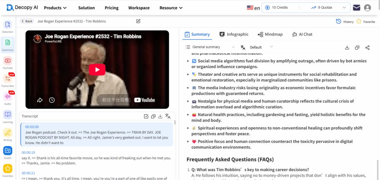The height and width of the screenshot is (180, 380).
Task: Click the Back button
Action: 27,21
